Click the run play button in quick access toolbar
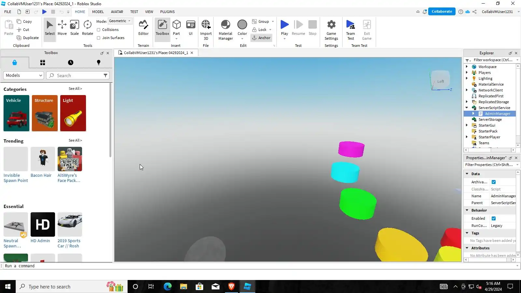This screenshot has width=521, height=293. 44,12
